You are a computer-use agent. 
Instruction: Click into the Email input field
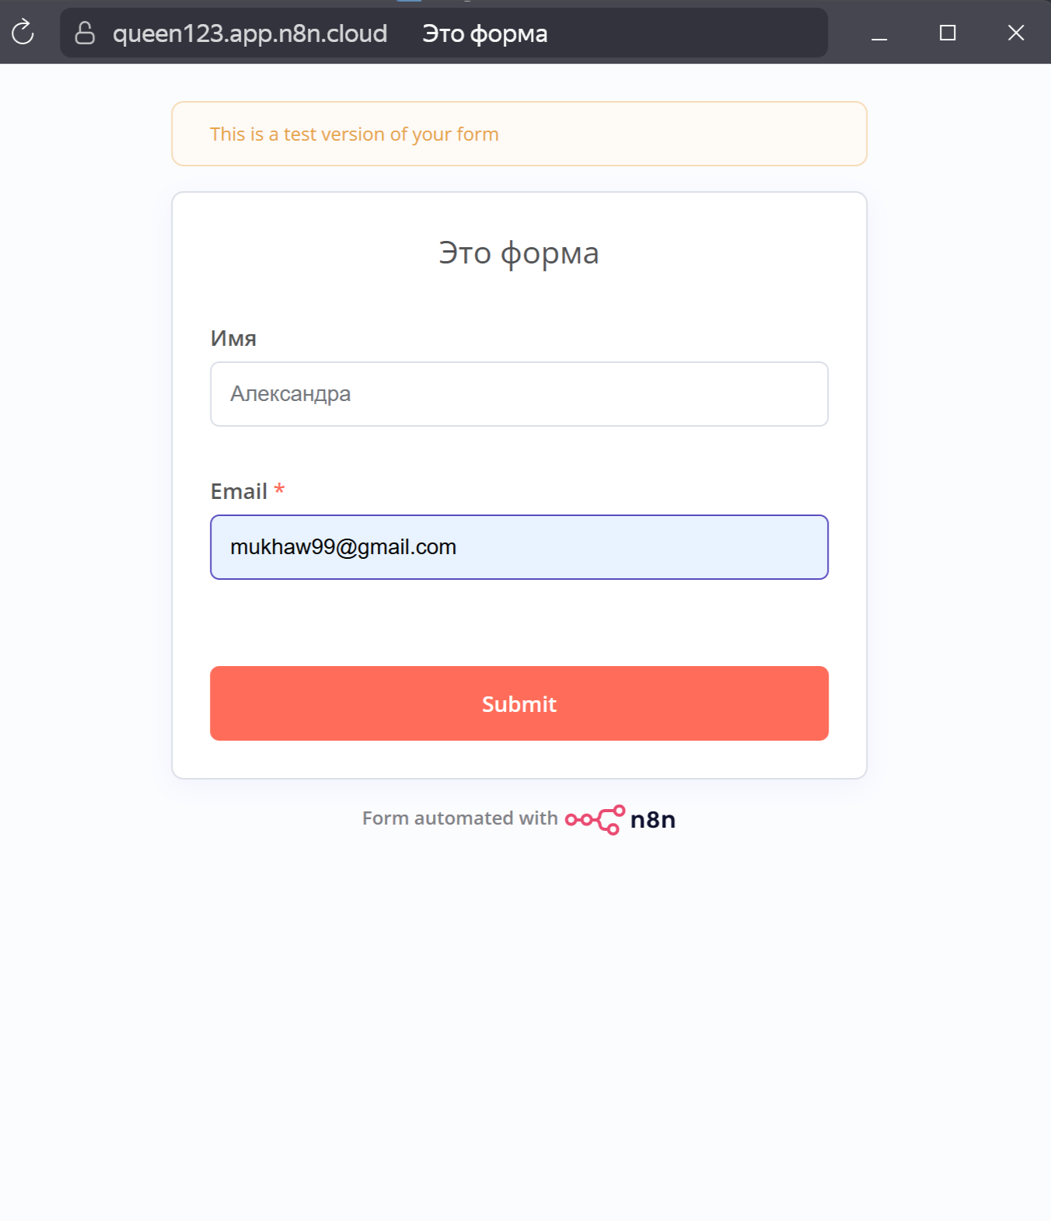coord(519,547)
